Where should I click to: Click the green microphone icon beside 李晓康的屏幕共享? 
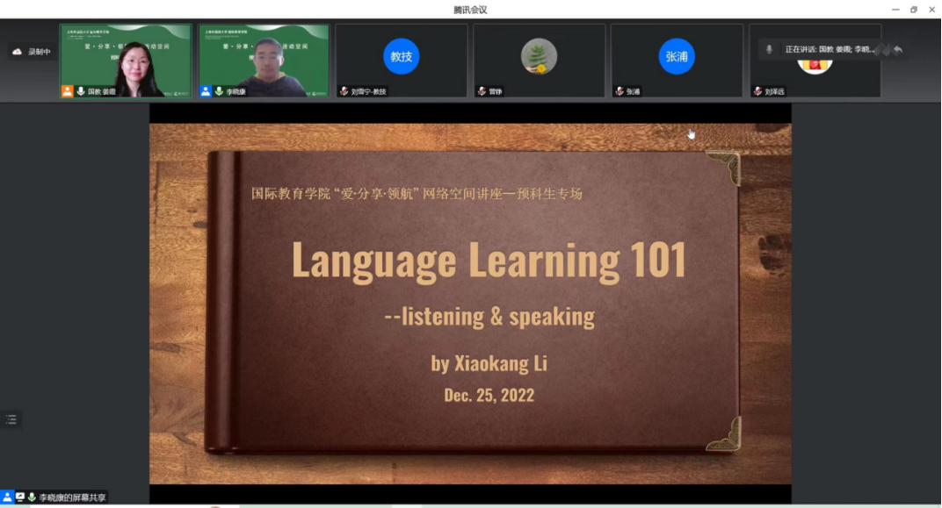tap(33, 497)
